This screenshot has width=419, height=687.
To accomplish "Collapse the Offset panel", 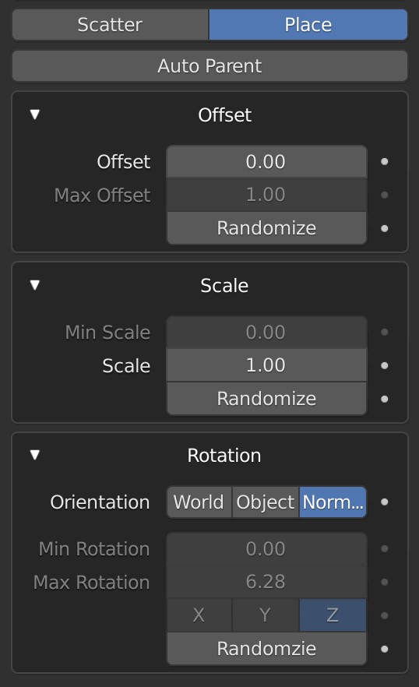I will 35,114.
